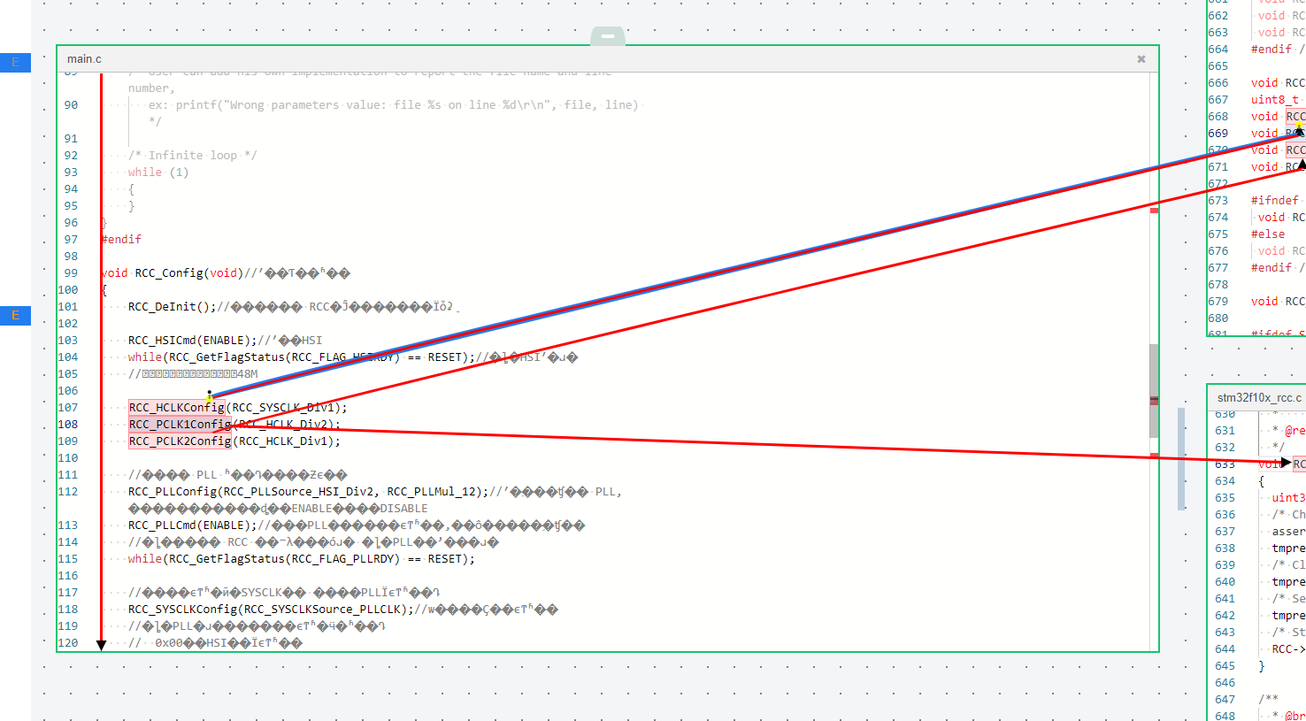Image resolution: width=1306 pixels, height=721 pixels.
Task: Click the yellow connector dot above RCC_HCLKConfig
Action: point(210,398)
